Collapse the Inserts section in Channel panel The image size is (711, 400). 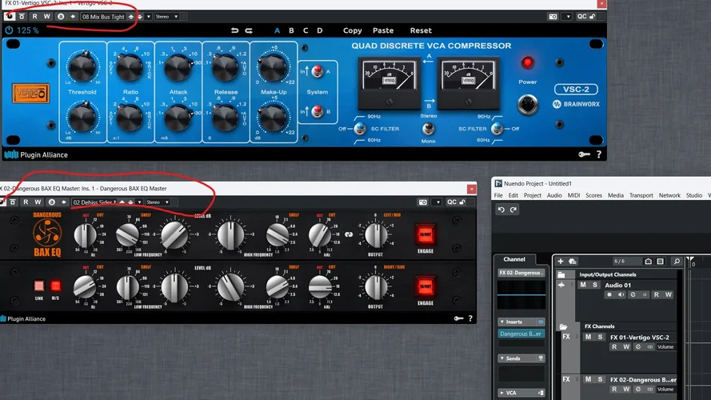pyautogui.click(x=502, y=322)
